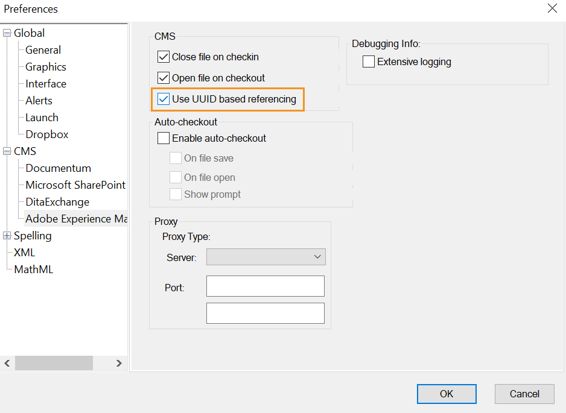Open the Server proxy type dropdown
The width and height of the screenshot is (566, 413).
(266, 257)
